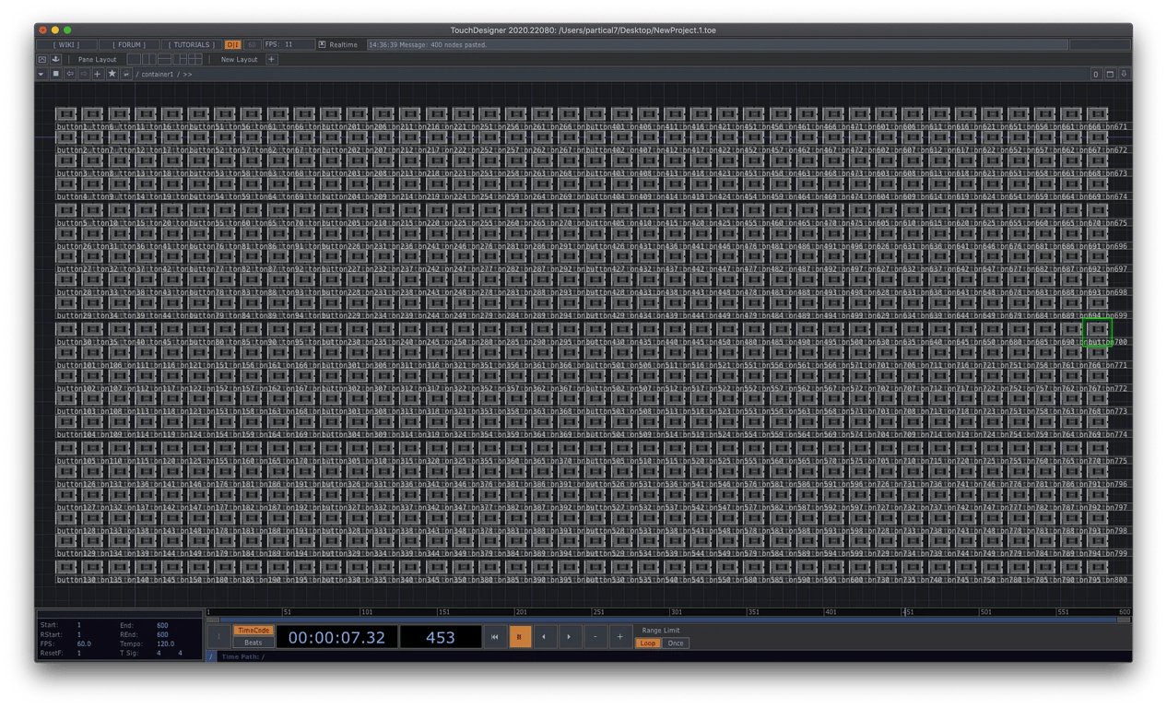
Task: Toggle the D|I designer/perform mode button
Action: [233, 44]
